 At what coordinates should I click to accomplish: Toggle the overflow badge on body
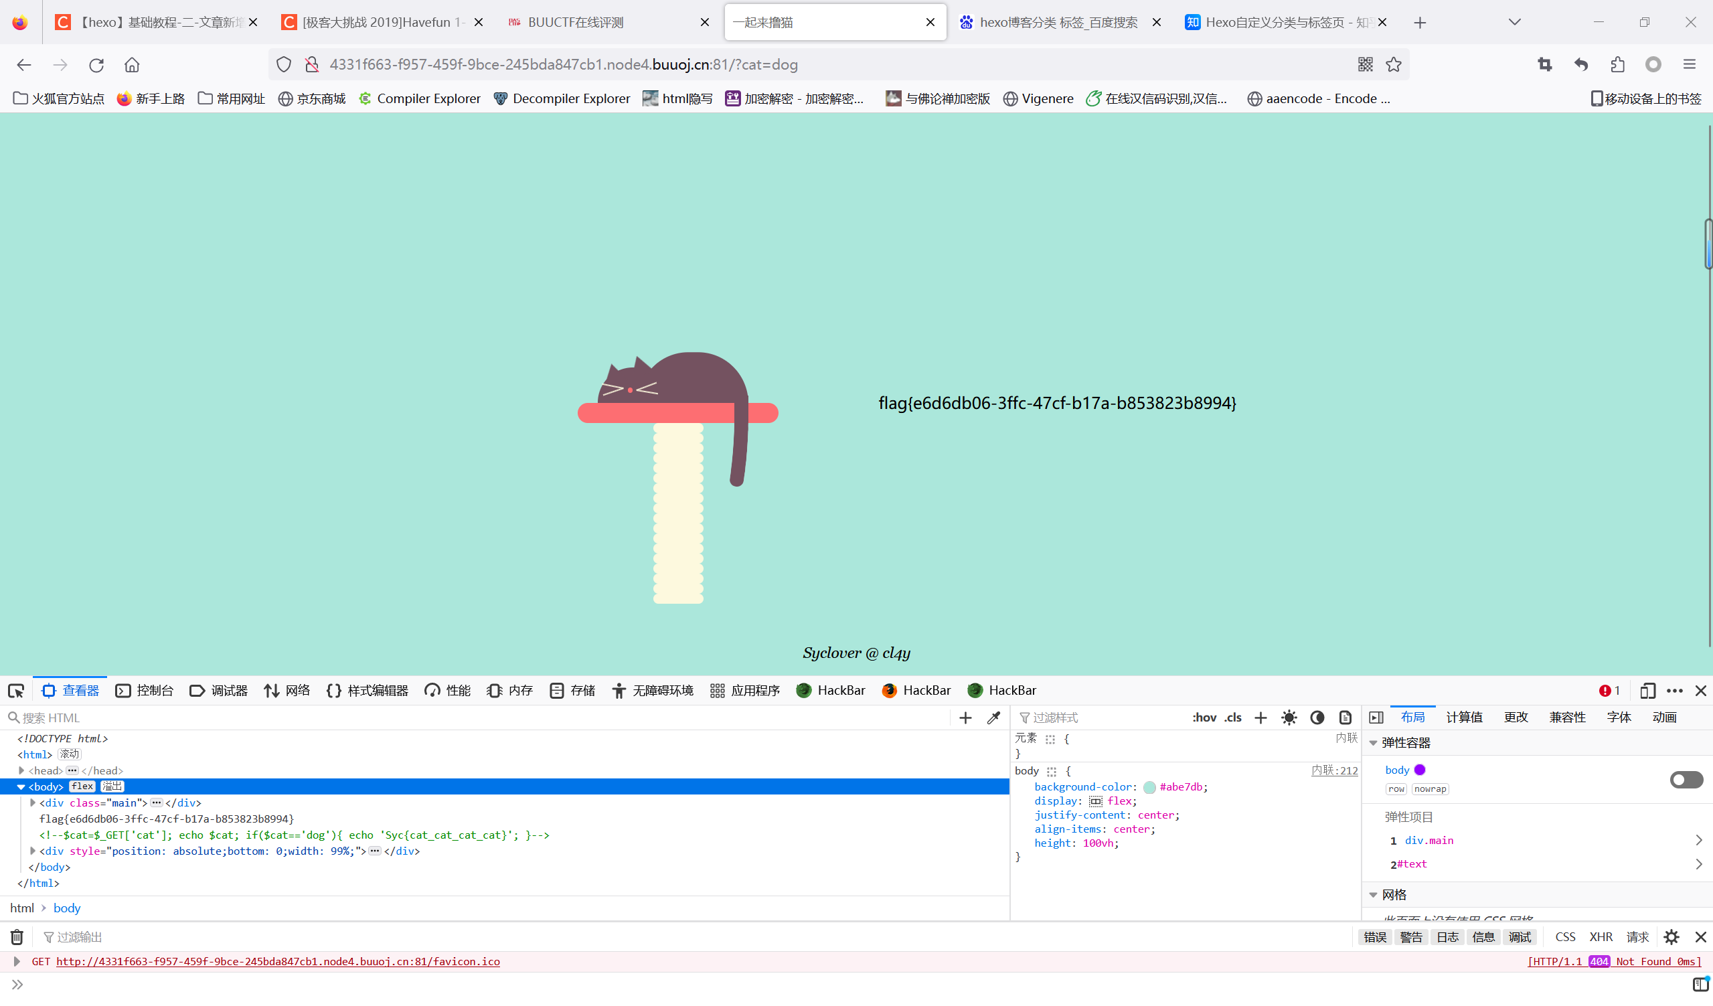click(112, 786)
